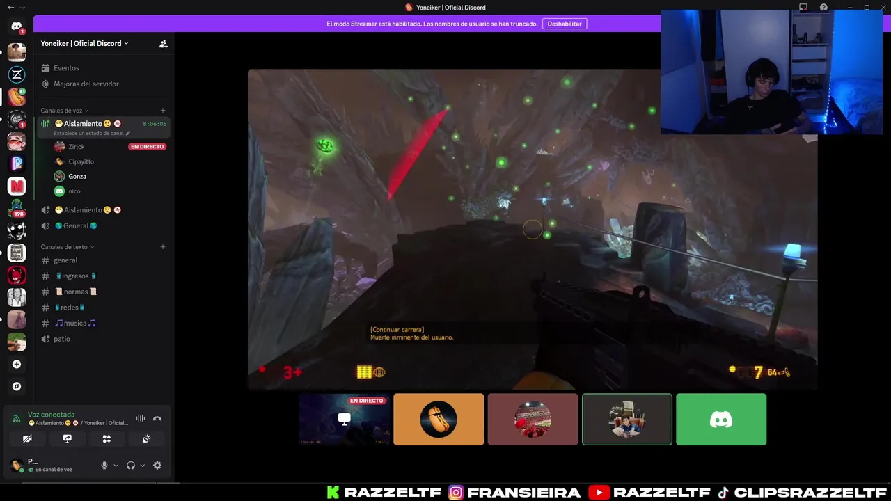Click the 8:06:05 call timer
The height and width of the screenshot is (501, 891).
[155, 124]
